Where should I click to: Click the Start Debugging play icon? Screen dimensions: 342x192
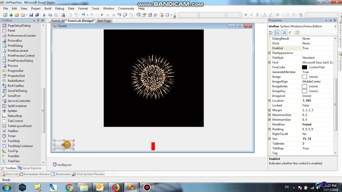pyautogui.click(x=102, y=15)
